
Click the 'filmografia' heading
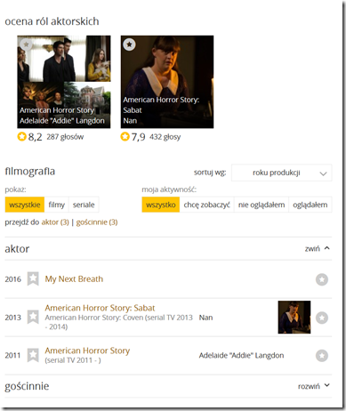click(x=30, y=171)
